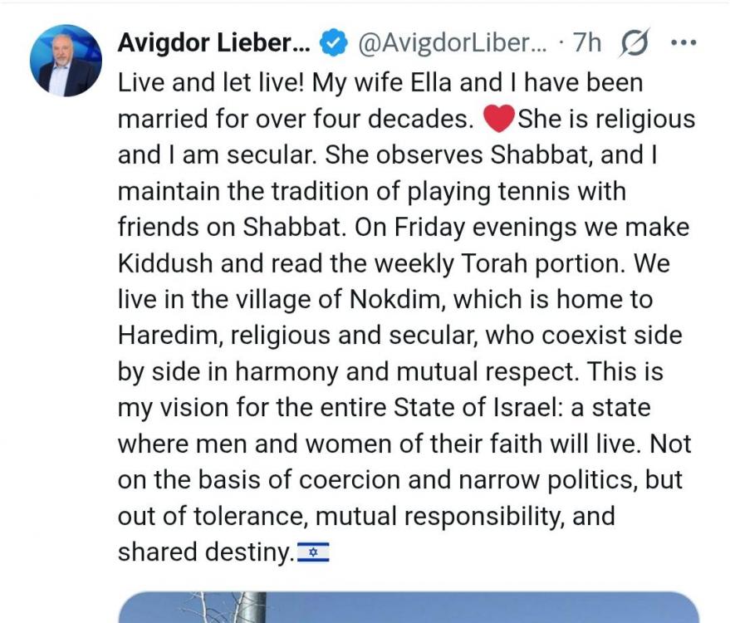Open the display name Avigdor Lieber...
Image resolution: width=730 pixels, height=623 pixels.
[x=213, y=43]
